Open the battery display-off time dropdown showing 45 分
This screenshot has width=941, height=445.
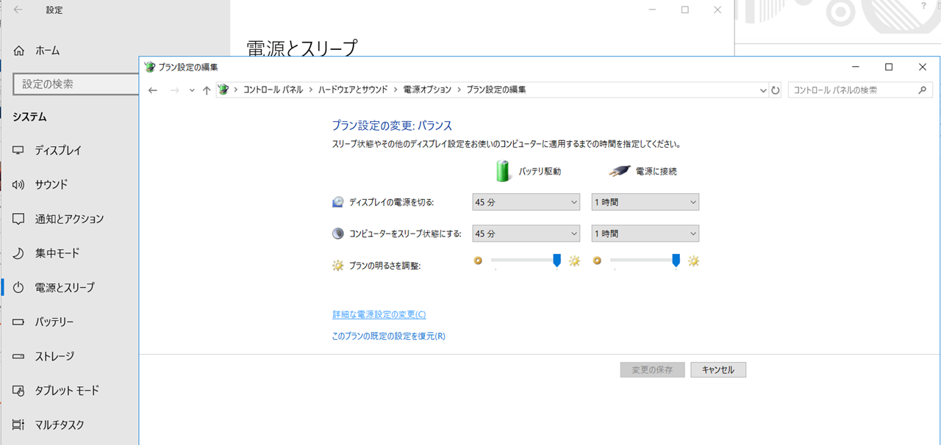pos(526,202)
